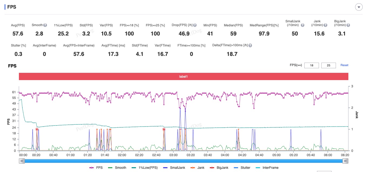Image resolution: width=367 pixels, height=172 pixels.
Task: Click the Reset link beside the FPS thresholds
Action: tap(344, 65)
